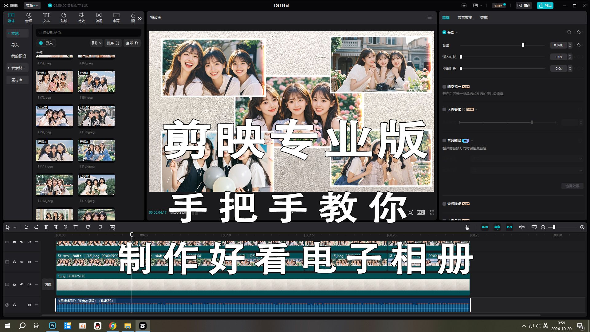Show more panel tabs with double chevron
The width and height of the screenshot is (590, 332).
[x=140, y=18]
